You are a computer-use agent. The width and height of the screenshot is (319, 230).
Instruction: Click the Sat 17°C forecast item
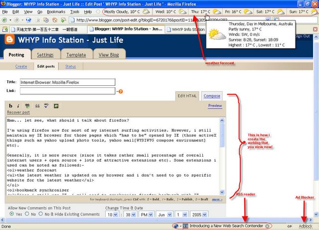[x=270, y=11]
